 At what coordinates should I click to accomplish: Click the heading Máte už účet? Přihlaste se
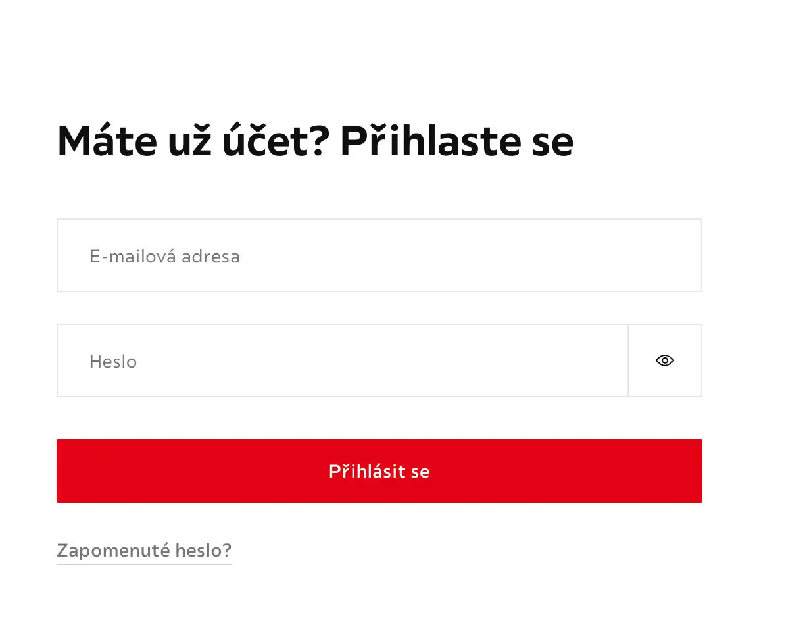315,141
